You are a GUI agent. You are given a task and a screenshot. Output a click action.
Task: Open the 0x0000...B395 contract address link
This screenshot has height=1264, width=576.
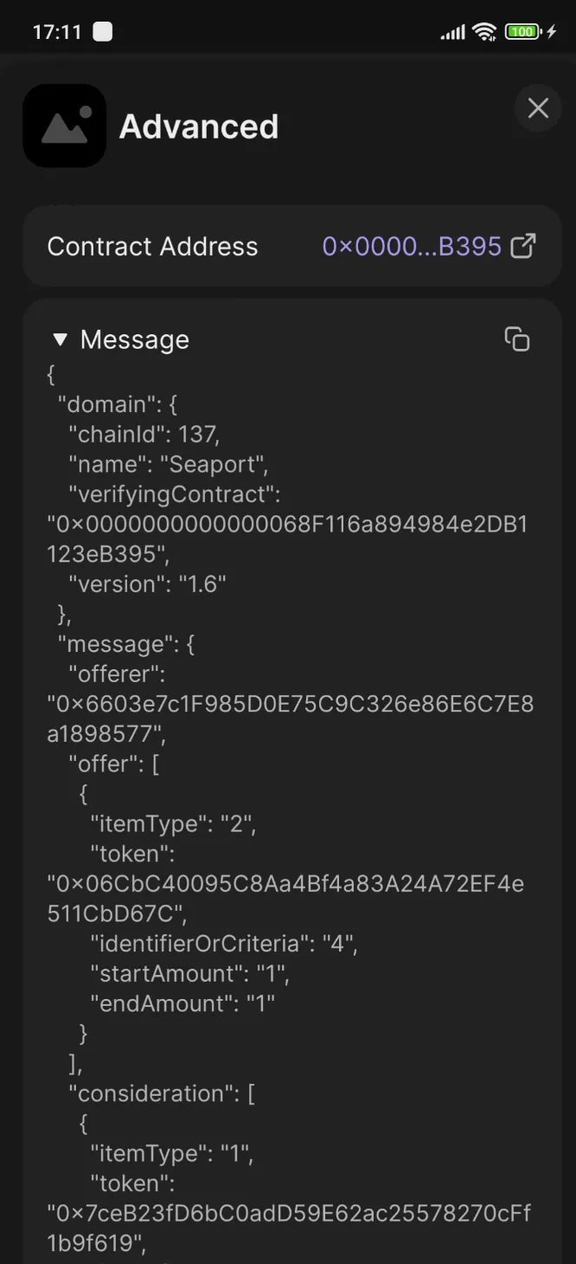click(x=411, y=247)
